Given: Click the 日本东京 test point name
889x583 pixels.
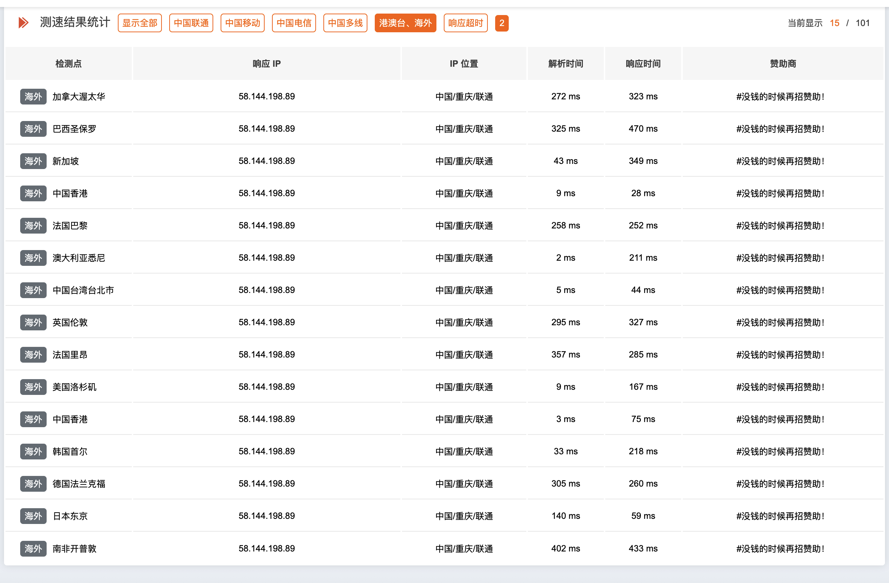Looking at the screenshot, I should (x=70, y=516).
